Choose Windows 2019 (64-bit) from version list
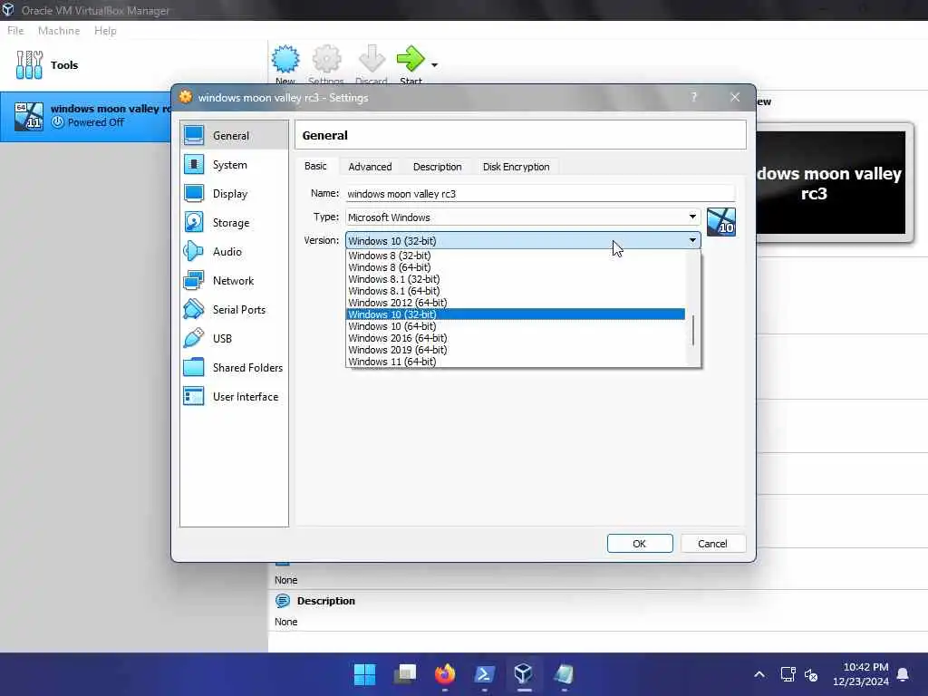 (x=515, y=350)
